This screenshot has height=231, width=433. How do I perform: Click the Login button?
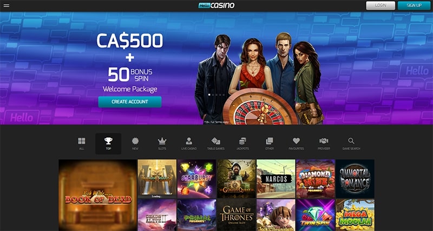click(x=380, y=5)
